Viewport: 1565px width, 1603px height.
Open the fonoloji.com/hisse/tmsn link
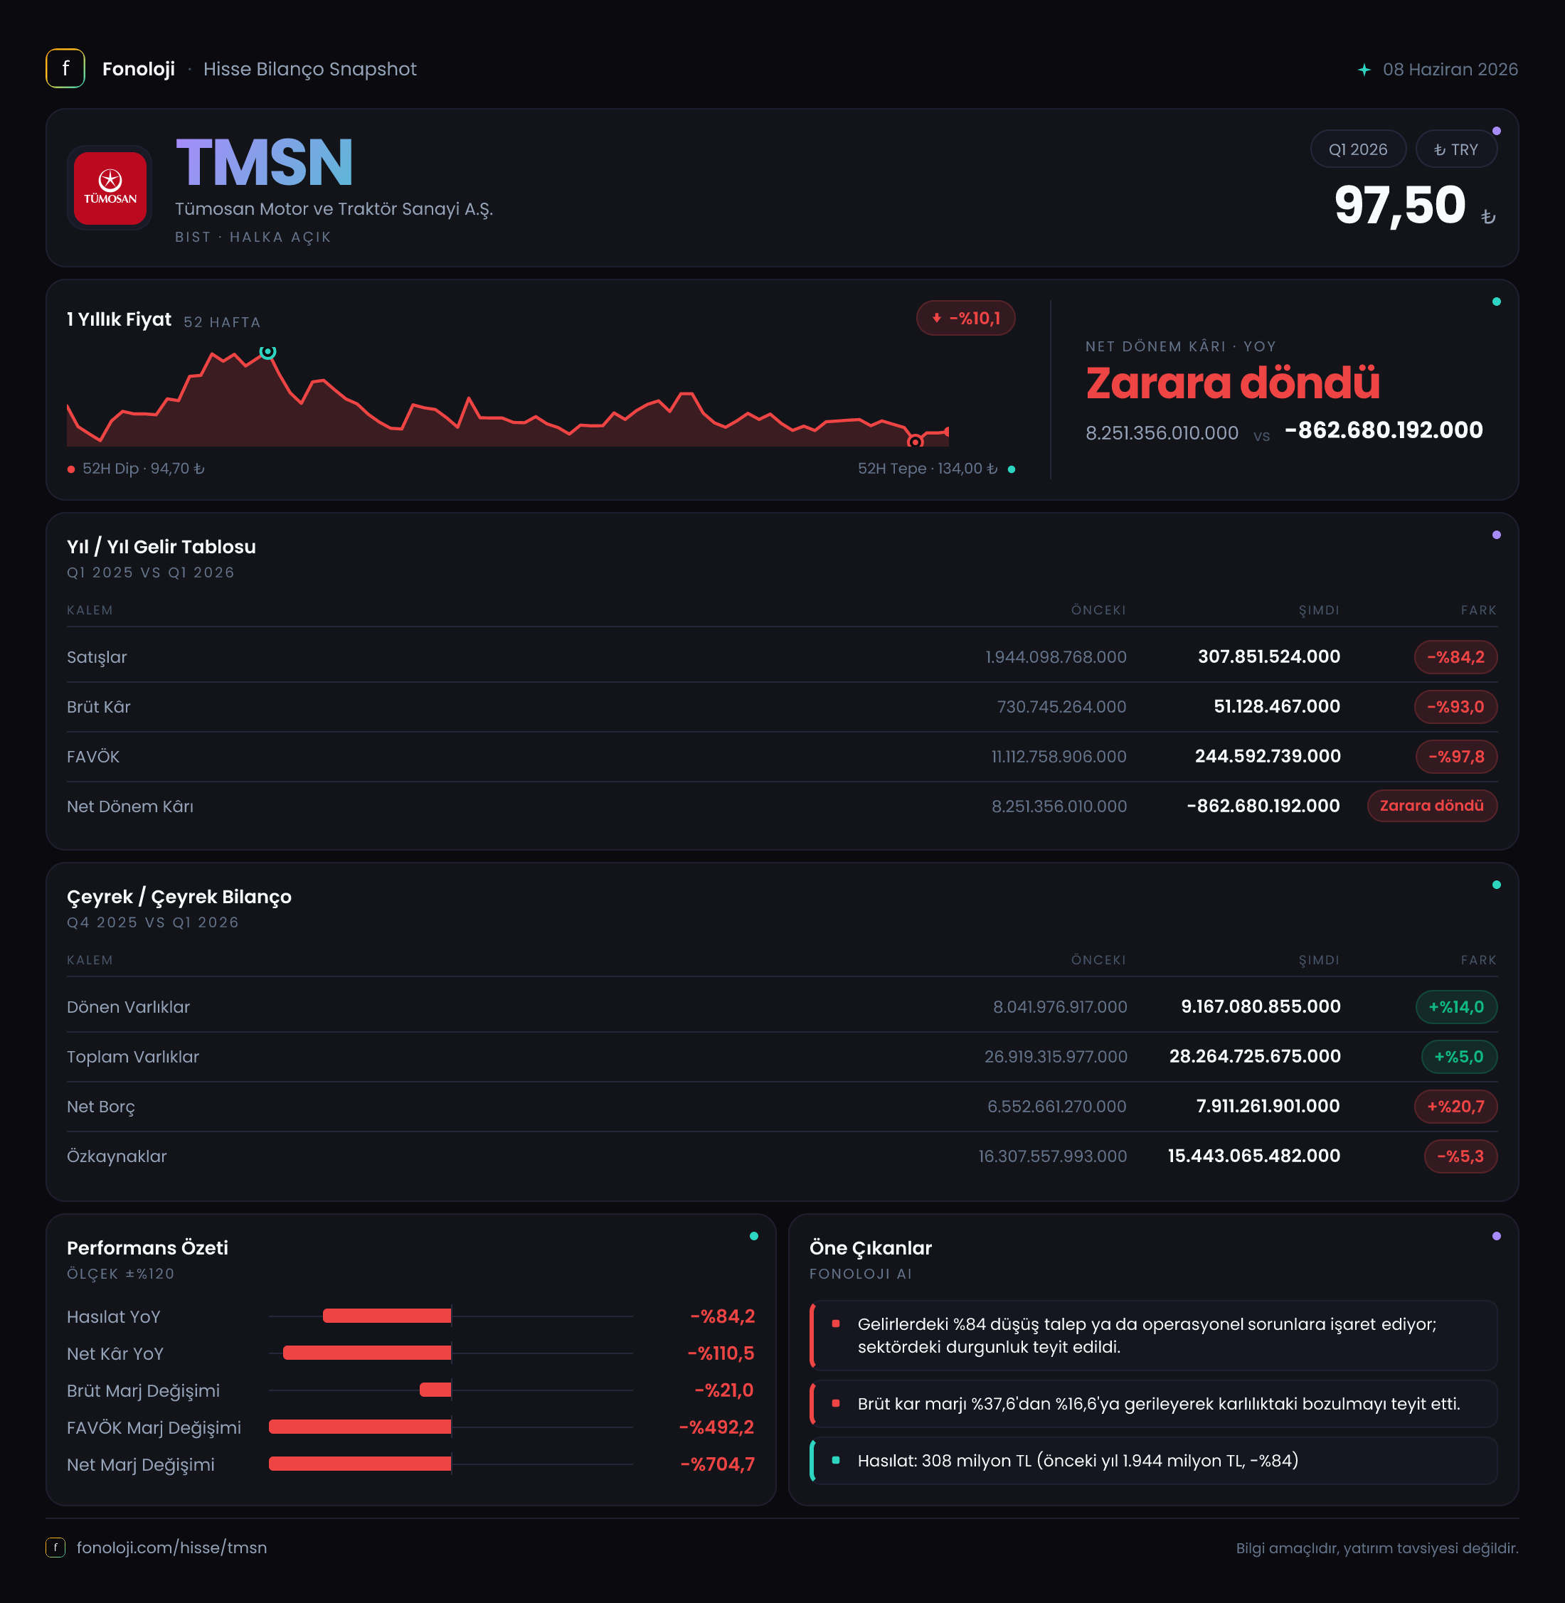tap(171, 1548)
